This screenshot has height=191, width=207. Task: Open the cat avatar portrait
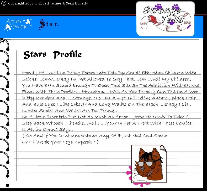[149, 164]
